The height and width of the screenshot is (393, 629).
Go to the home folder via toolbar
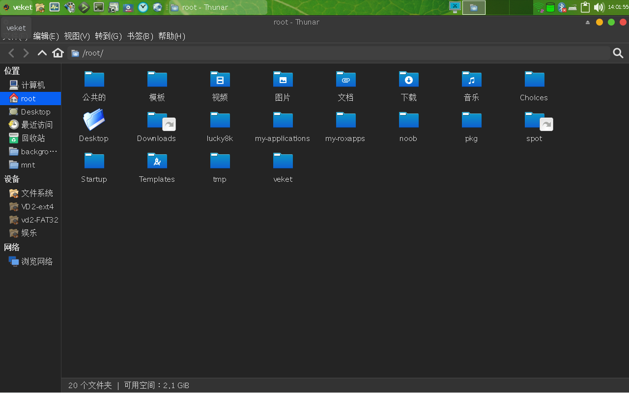pos(58,53)
